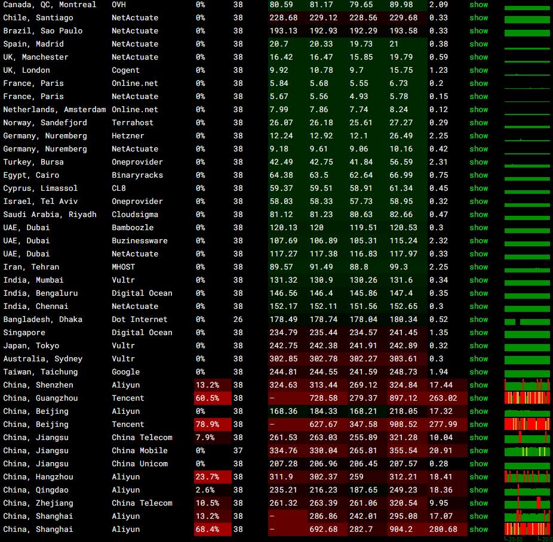
Task: Click the latency graph for Australia, Sydney
Action: (527, 360)
